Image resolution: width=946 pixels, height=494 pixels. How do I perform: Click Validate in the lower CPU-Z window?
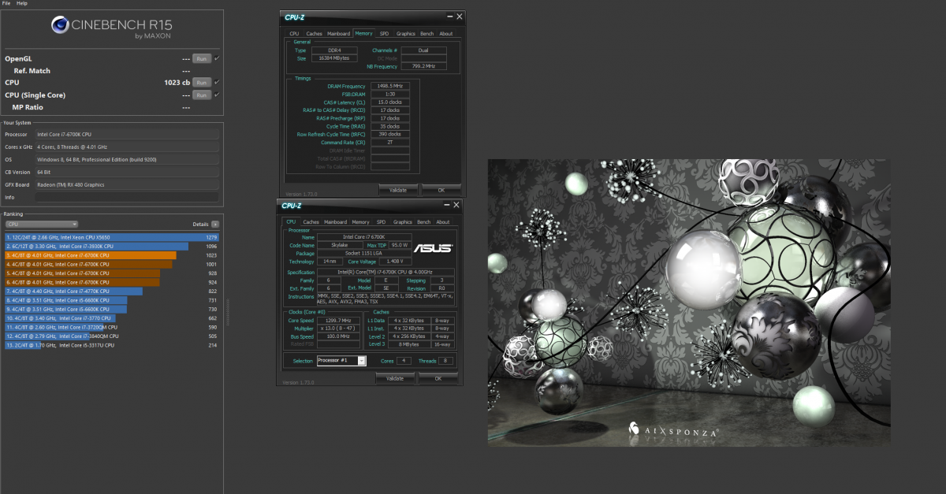[395, 378]
